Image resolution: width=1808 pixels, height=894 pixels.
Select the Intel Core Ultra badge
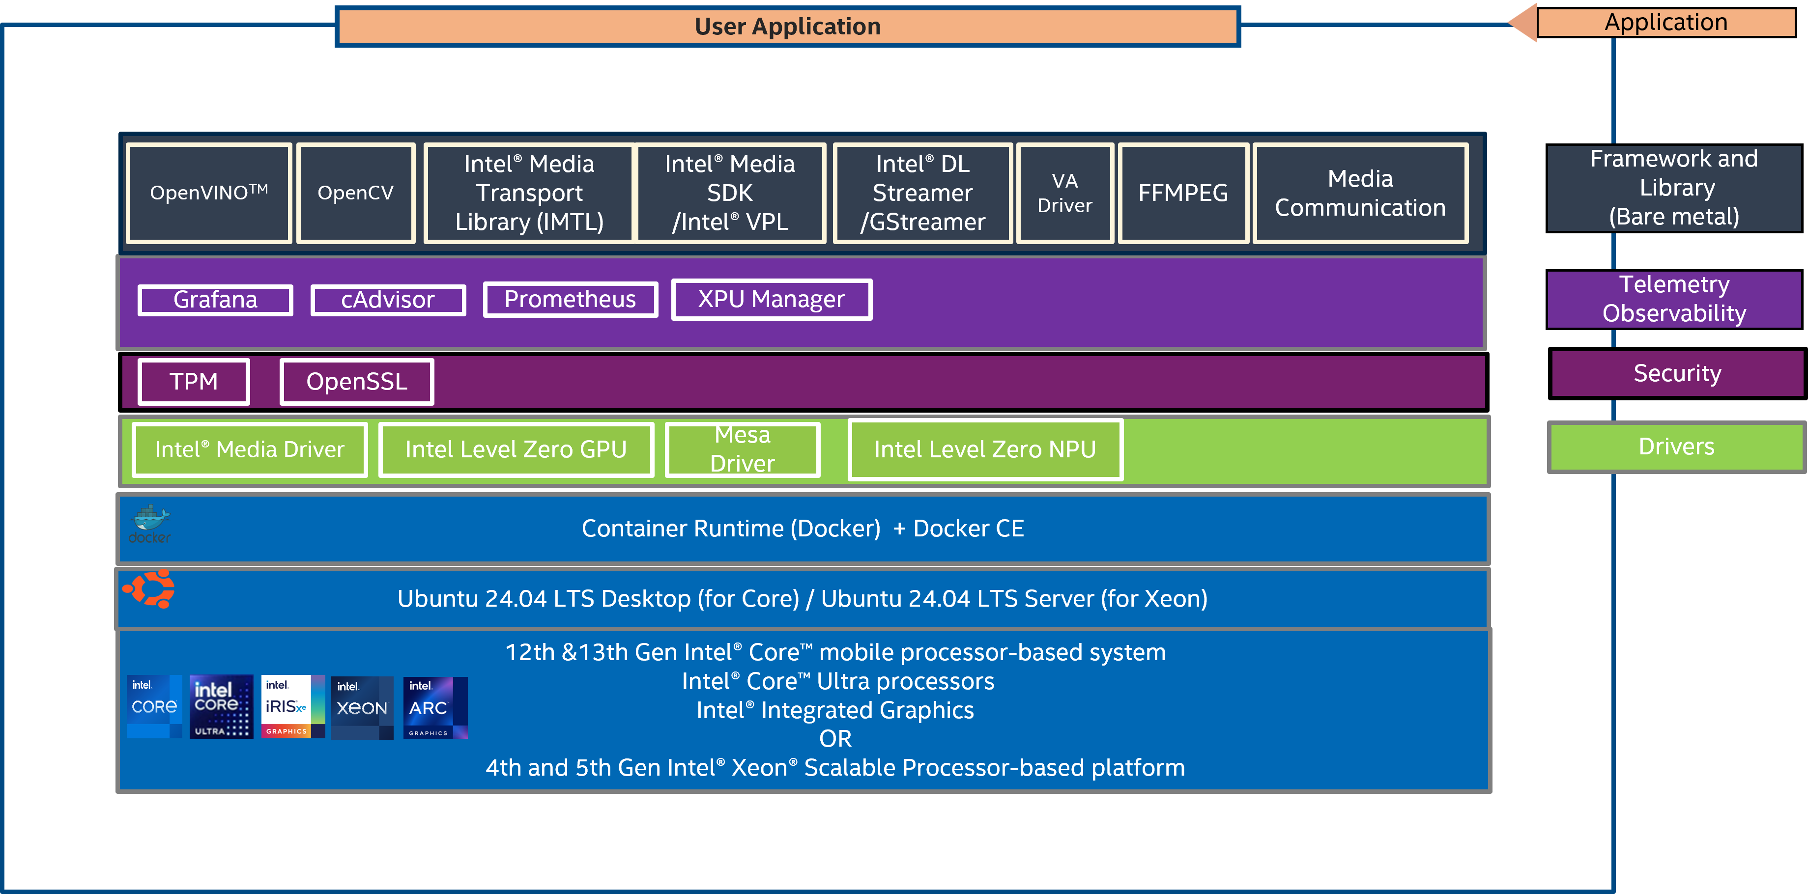pyautogui.click(x=221, y=707)
